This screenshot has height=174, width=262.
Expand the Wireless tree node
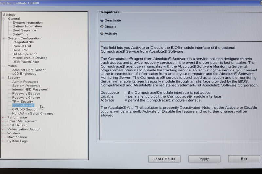(x=3, y=133)
